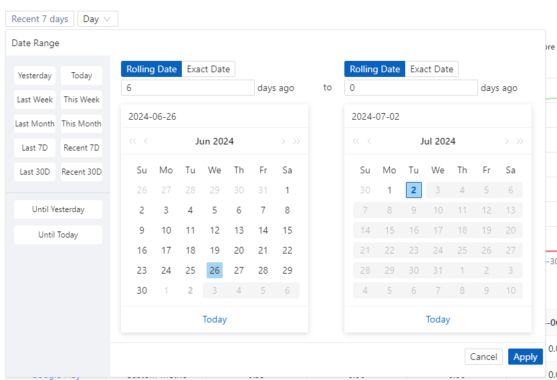This screenshot has height=380, width=557.
Task: Switch end date to Exact Date mode
Action: coord(431,69)
